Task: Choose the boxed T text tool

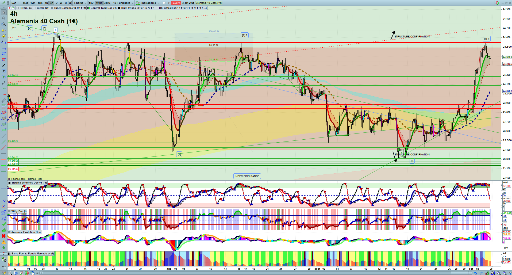Action: tap(4, 71)
